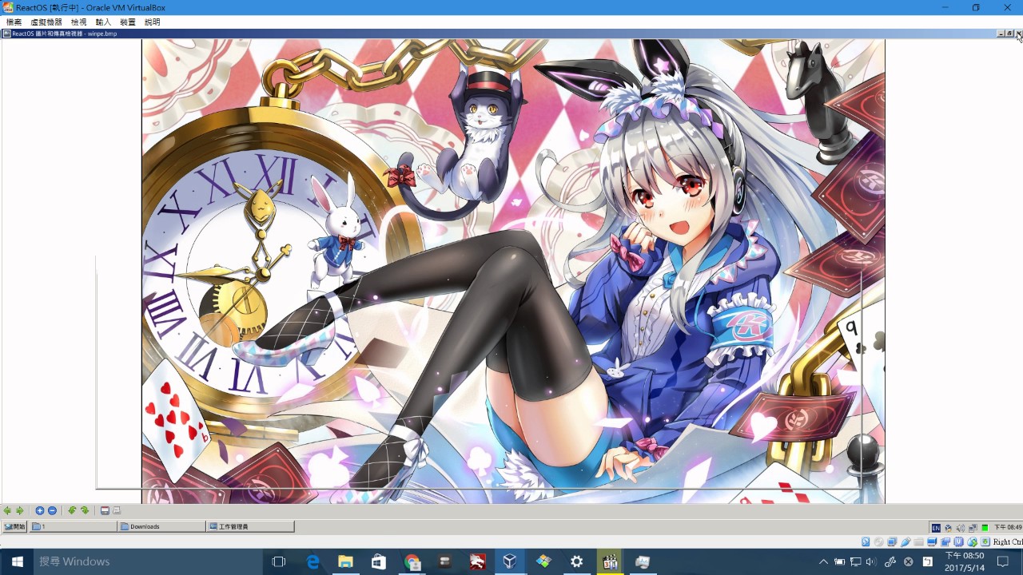Zoom in with the blue plus icon
Viewport: 1023px width, 575px height.
40,510
